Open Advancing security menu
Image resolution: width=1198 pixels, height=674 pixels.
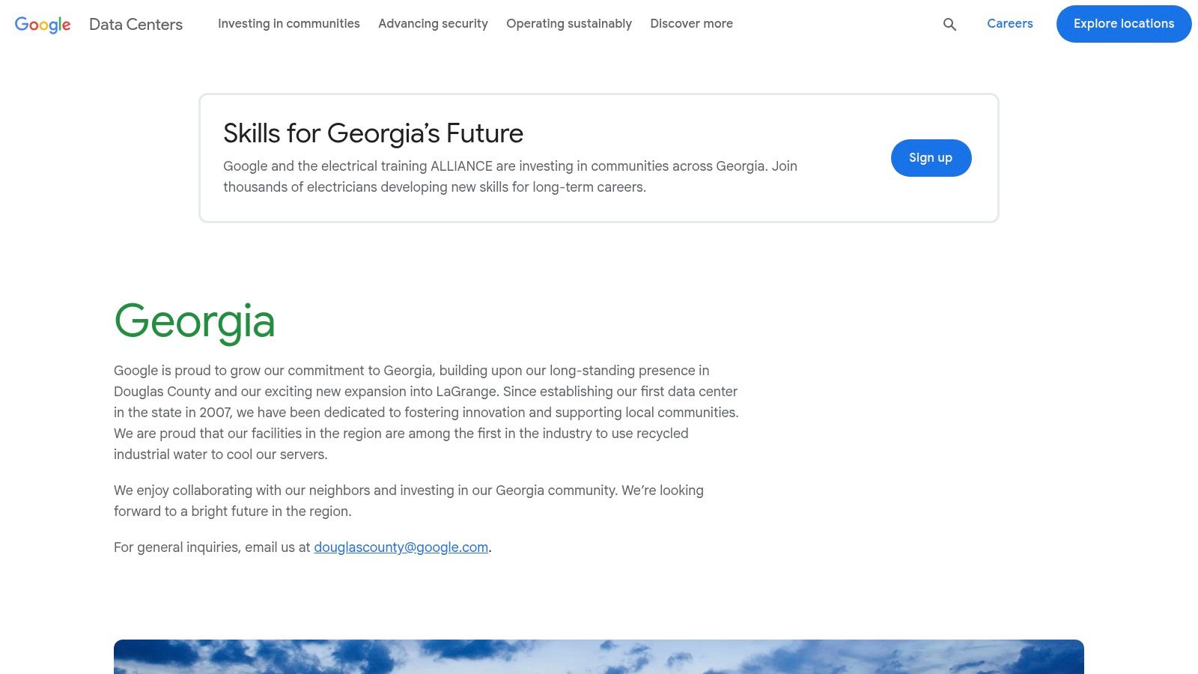point(433,23)
